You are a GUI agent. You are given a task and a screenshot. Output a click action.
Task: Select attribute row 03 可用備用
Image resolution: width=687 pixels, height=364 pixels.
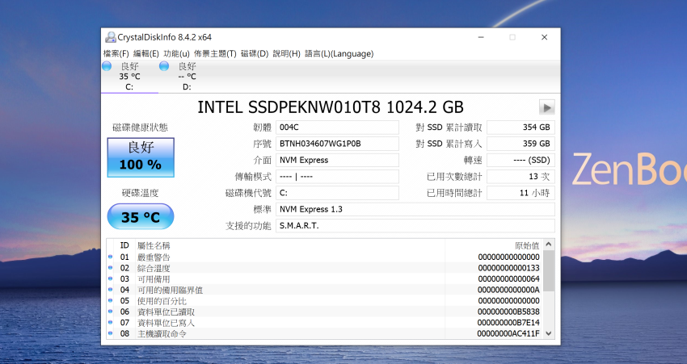coord(325,279)
